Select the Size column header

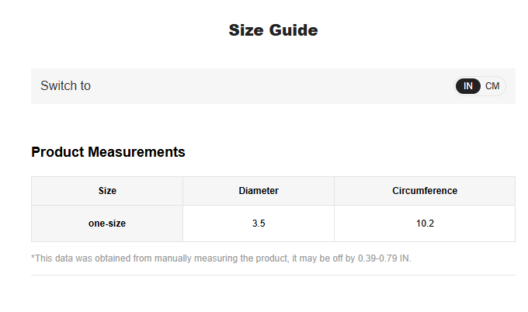[x=107, y=191]
